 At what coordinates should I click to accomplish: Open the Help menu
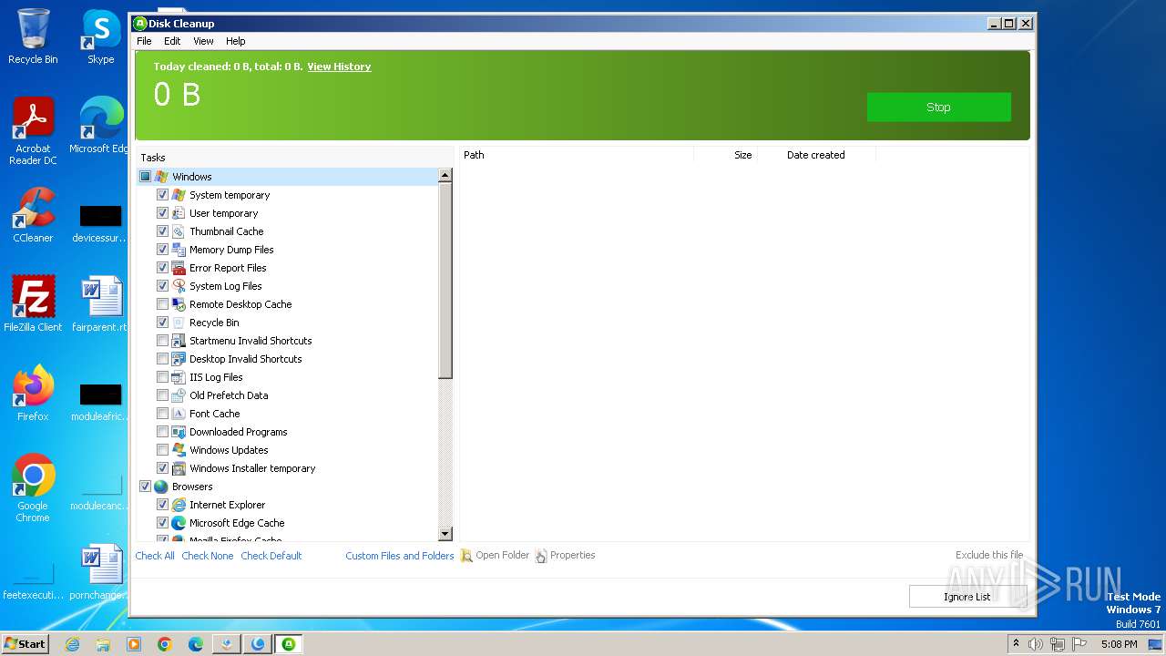tap(236, 41)
